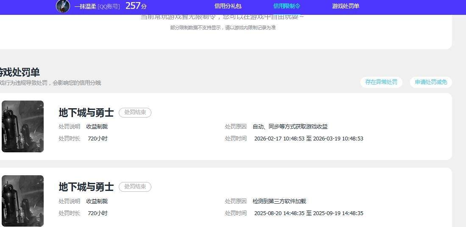Open the user avatar in header
466x227 pixels.
click(63, 6)
